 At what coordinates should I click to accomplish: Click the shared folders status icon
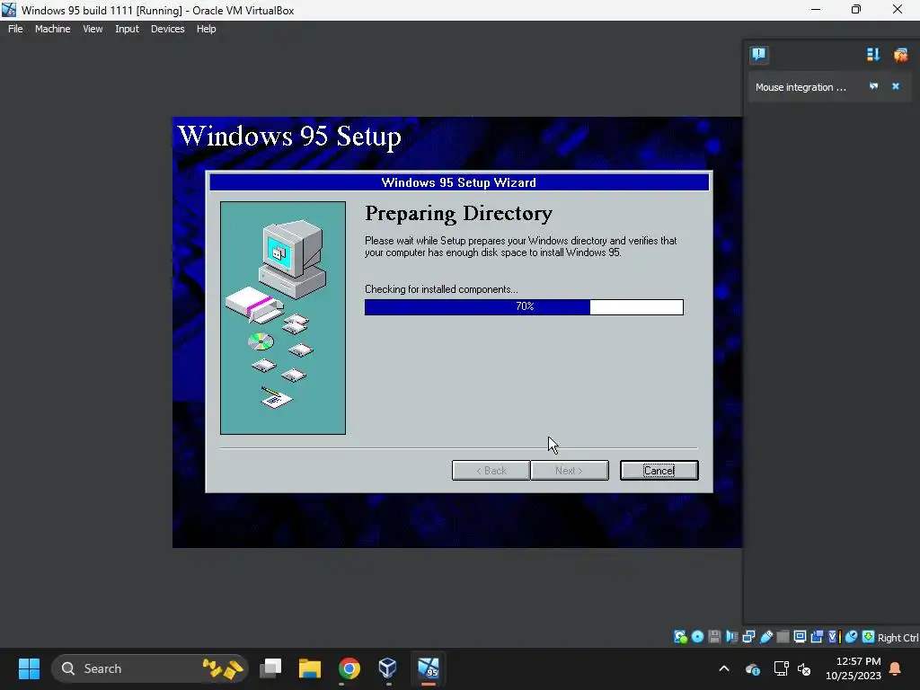pyautogui.click(x=783, y=637)
